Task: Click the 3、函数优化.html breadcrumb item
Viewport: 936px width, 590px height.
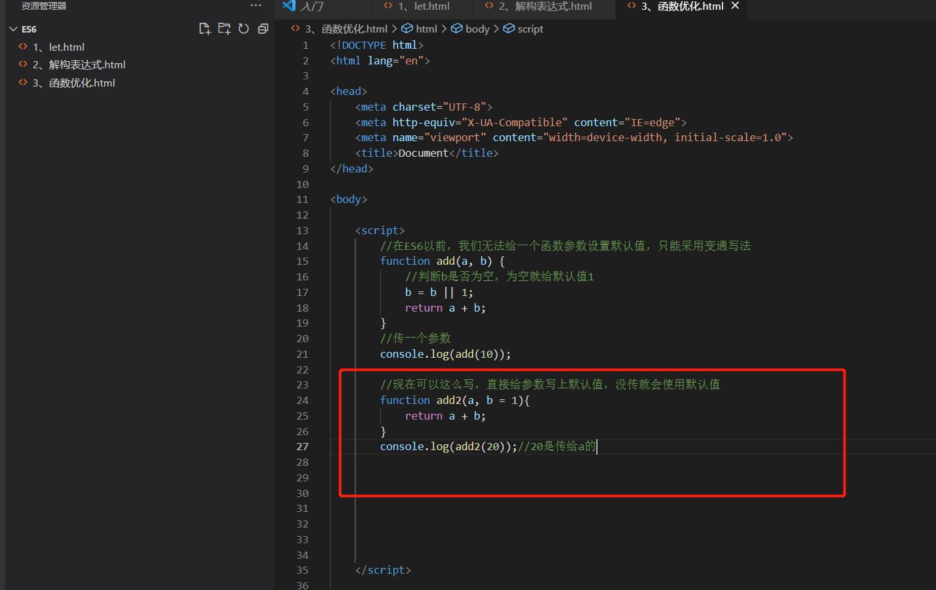Action: 346,29
